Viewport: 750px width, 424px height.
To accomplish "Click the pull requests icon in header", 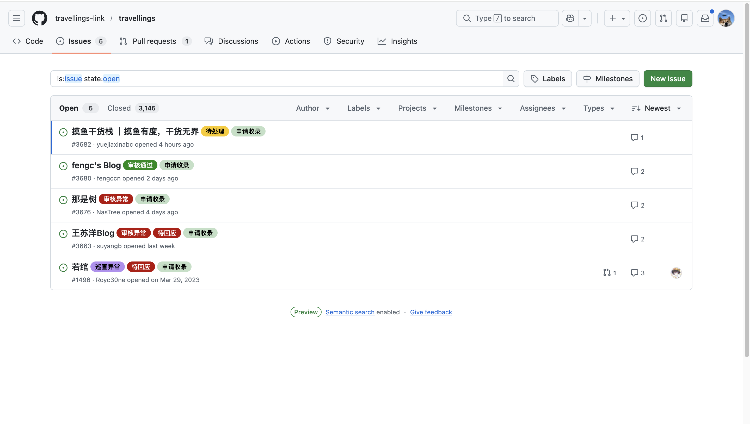I will coord(663,18).
